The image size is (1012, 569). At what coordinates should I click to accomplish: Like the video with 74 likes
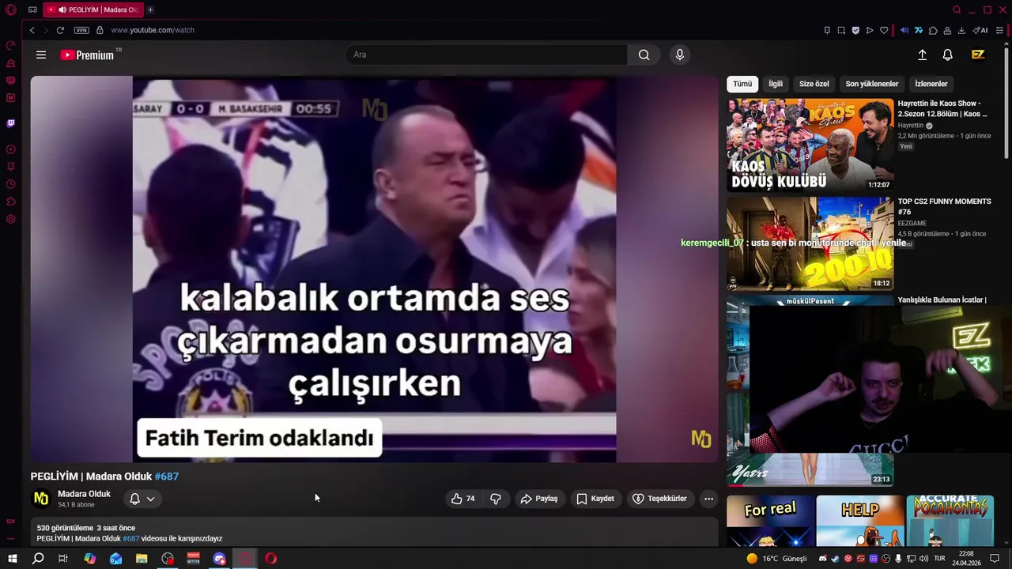463,499
